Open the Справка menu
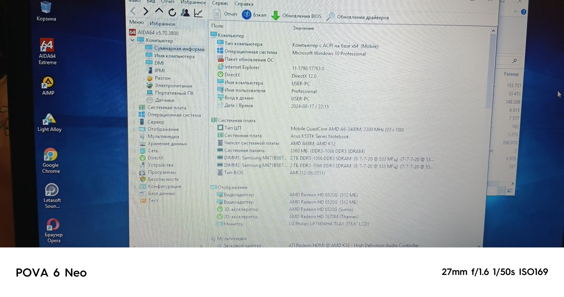The height and width of the screenshot is (297, 564). tap(244, 4)
